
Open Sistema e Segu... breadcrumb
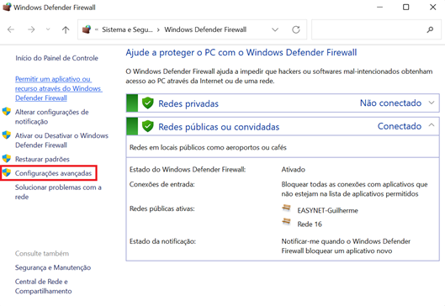coord(127,29)
